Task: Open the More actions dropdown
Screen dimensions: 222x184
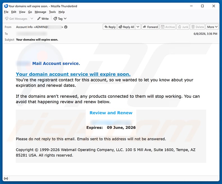Action: tap(212, 27)
